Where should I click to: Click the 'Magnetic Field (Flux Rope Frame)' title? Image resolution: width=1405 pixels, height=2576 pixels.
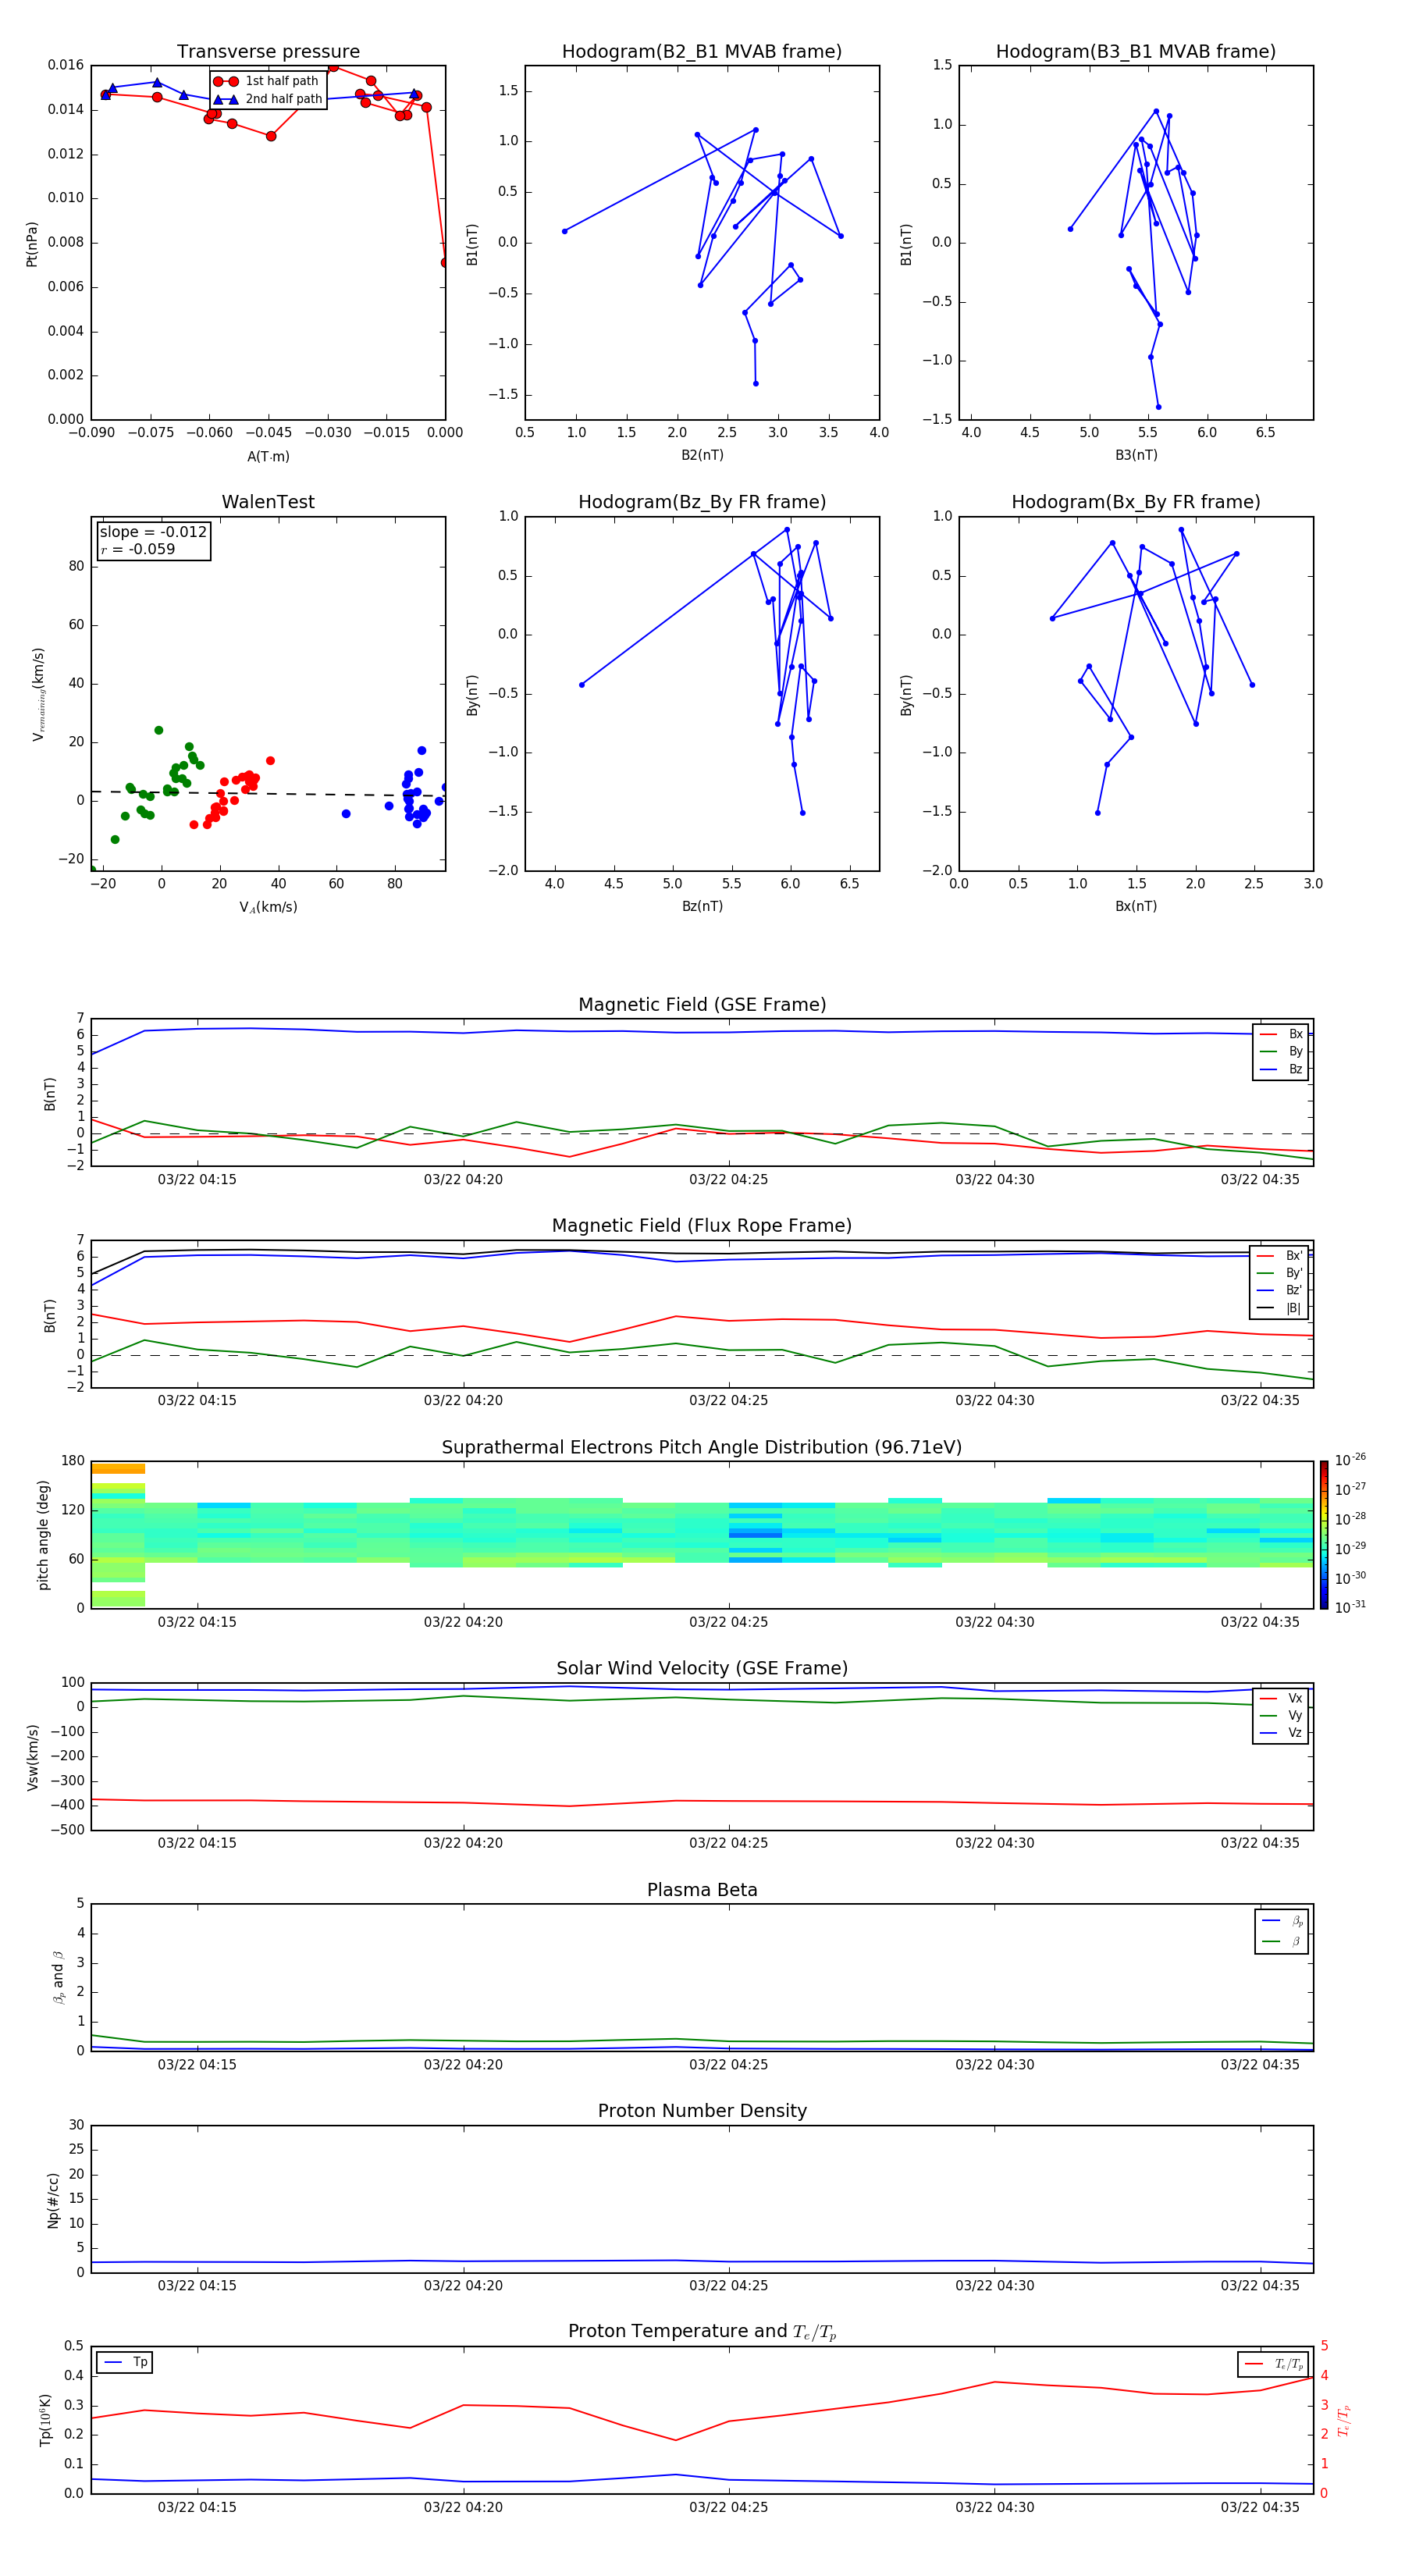click(x=702, y=1226)
